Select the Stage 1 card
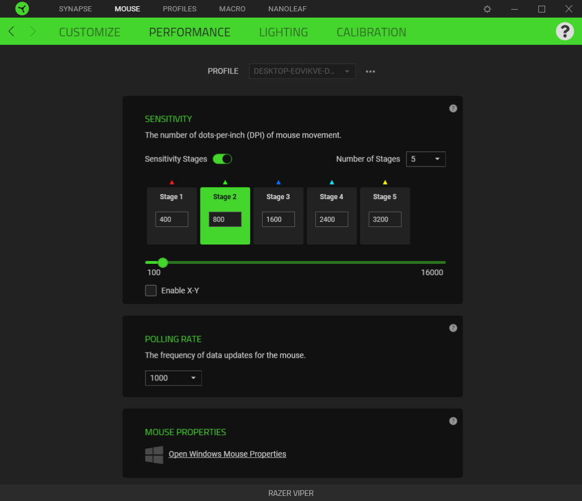This screenshot has width=582, height=501. [x=172, y=216]
